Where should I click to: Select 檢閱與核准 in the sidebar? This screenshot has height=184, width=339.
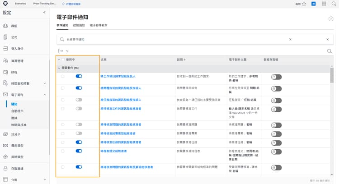(x=19, y=125)
